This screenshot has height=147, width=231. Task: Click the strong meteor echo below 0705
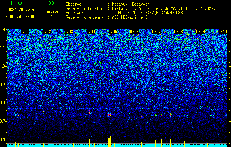pyautogui.click(x=109, y=115)
